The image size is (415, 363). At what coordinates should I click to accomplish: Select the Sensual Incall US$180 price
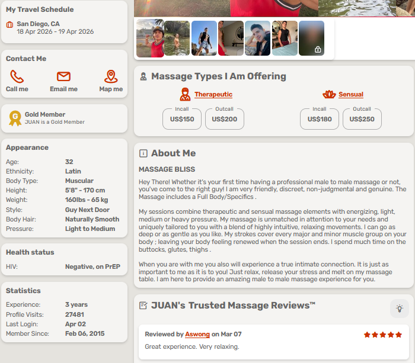319,119
